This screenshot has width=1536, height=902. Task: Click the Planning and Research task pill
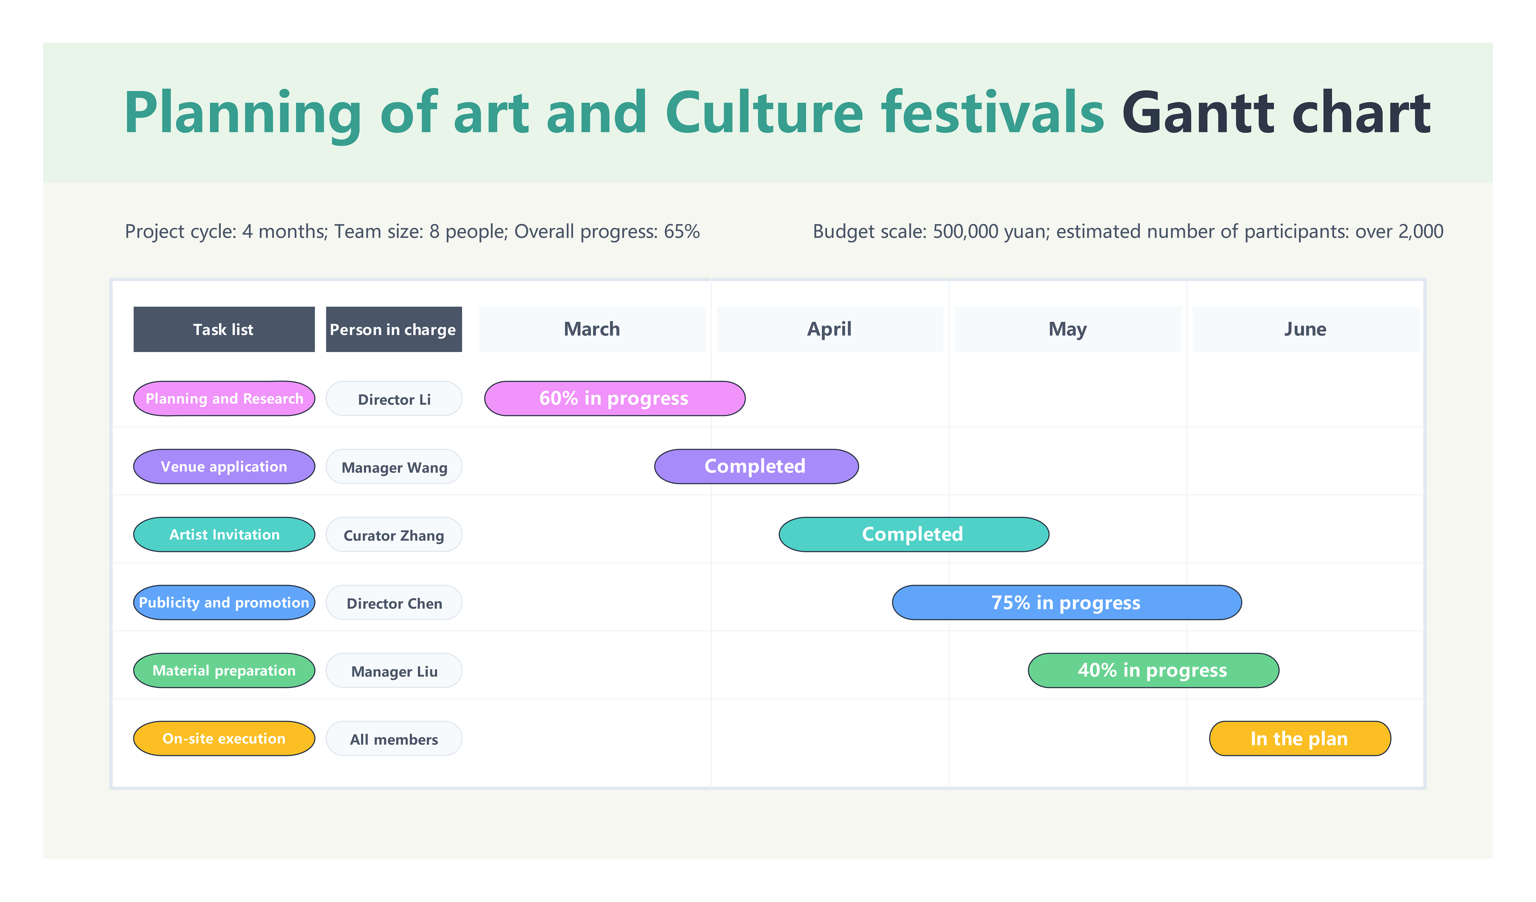click(x=224, y=398)
